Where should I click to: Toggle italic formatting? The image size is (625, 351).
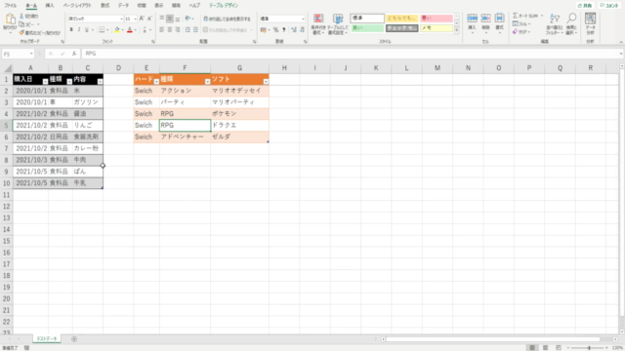coord(79,30)
